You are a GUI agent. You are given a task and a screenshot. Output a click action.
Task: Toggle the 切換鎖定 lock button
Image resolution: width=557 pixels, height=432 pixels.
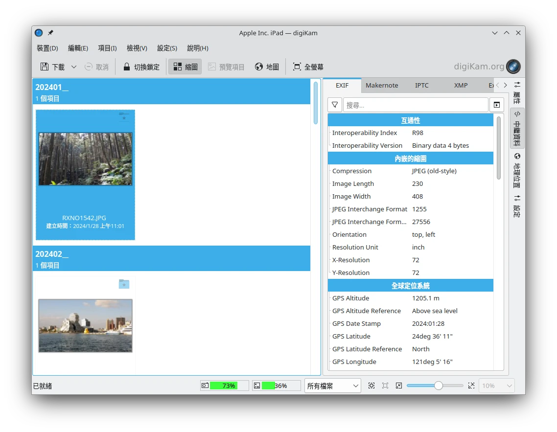point(141,67)
